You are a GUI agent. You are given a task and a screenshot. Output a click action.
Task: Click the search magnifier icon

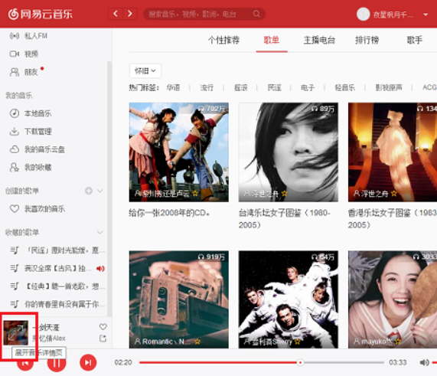tap(256, 14)
